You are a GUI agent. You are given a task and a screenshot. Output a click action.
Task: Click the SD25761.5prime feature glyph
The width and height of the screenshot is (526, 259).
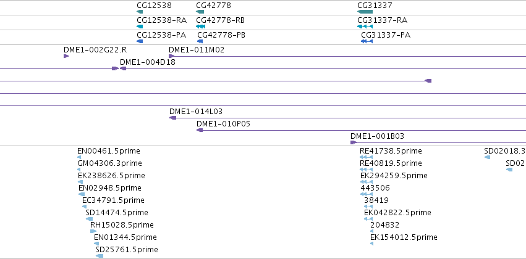pos(100,256)
